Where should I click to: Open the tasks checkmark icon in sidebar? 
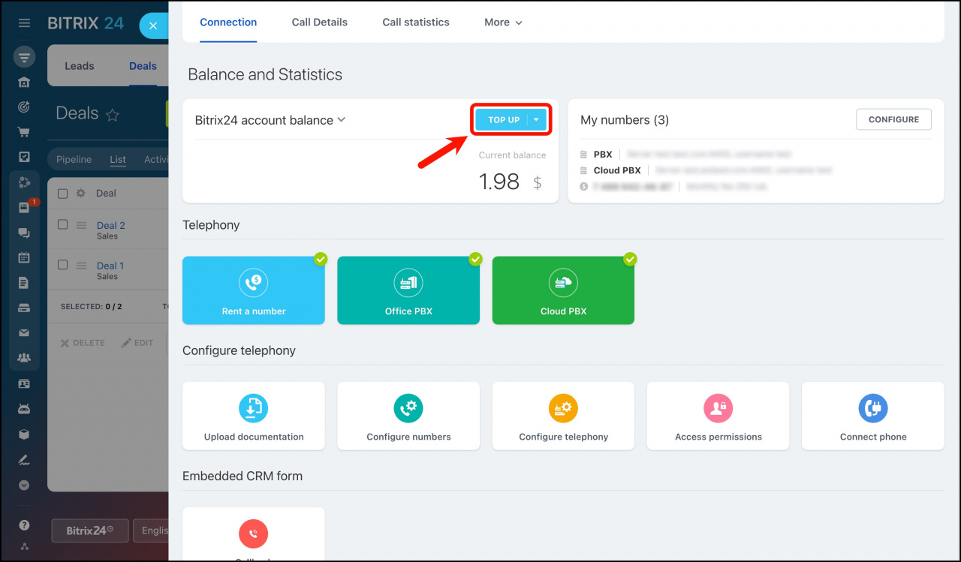point(24,157)
